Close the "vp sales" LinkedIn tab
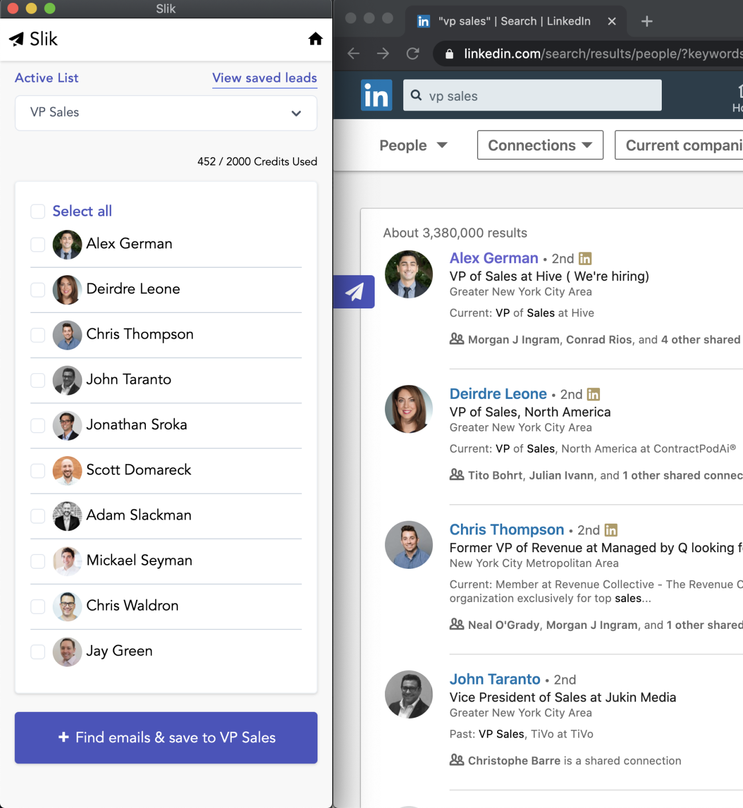This screenshot has width=743, height=808. tap(611, 21)
